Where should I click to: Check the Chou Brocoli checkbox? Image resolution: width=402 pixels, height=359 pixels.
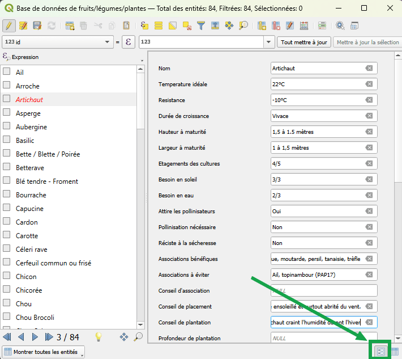[6, 316]
